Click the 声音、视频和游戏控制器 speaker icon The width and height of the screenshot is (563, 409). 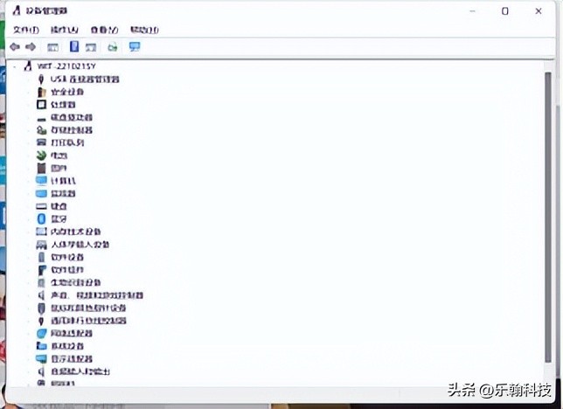(41, 295)
